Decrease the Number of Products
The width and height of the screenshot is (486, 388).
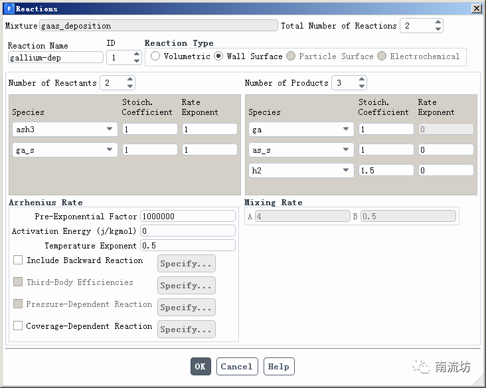[362, 86]
